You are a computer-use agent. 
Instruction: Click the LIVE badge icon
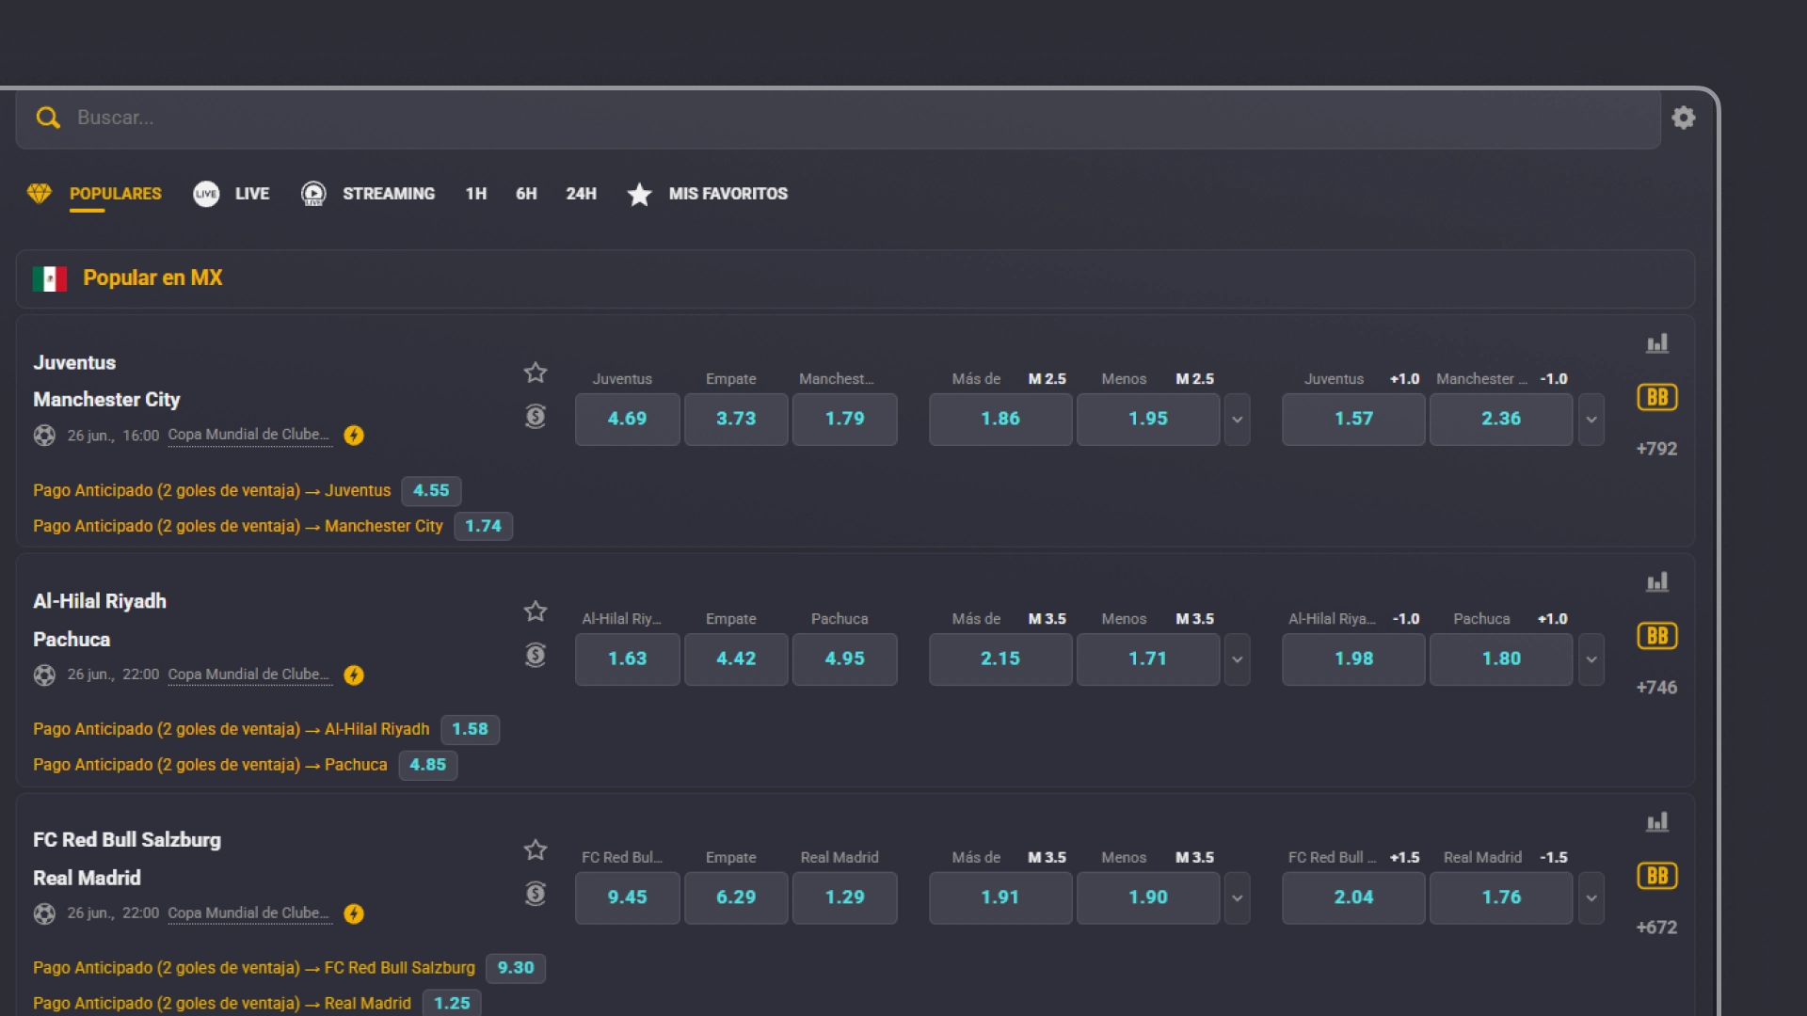[x=206, y=194]
